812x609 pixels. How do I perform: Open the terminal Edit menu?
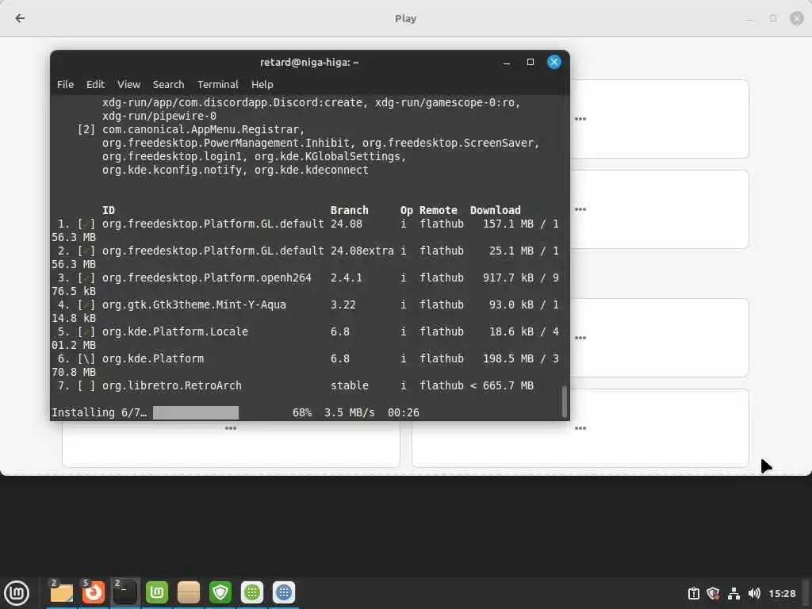click(95, 84)
